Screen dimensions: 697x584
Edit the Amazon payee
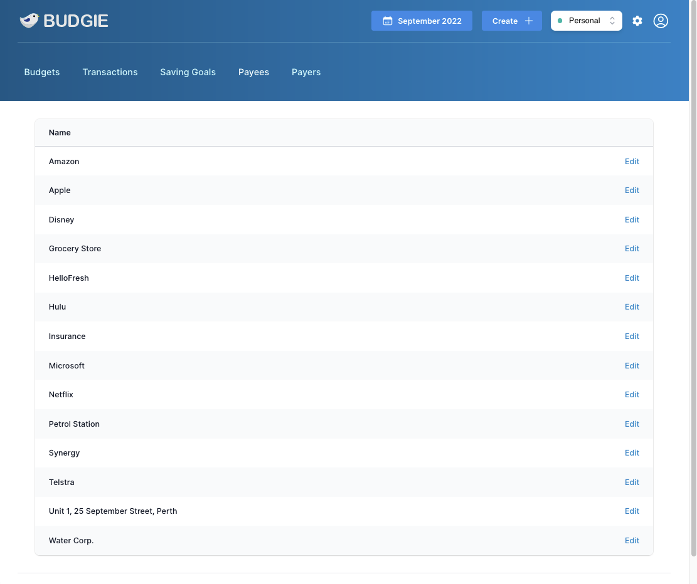(632, 161)
